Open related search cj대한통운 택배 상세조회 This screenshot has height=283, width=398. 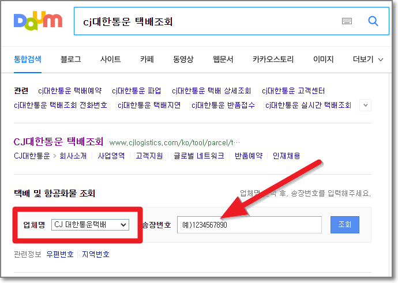212,91
